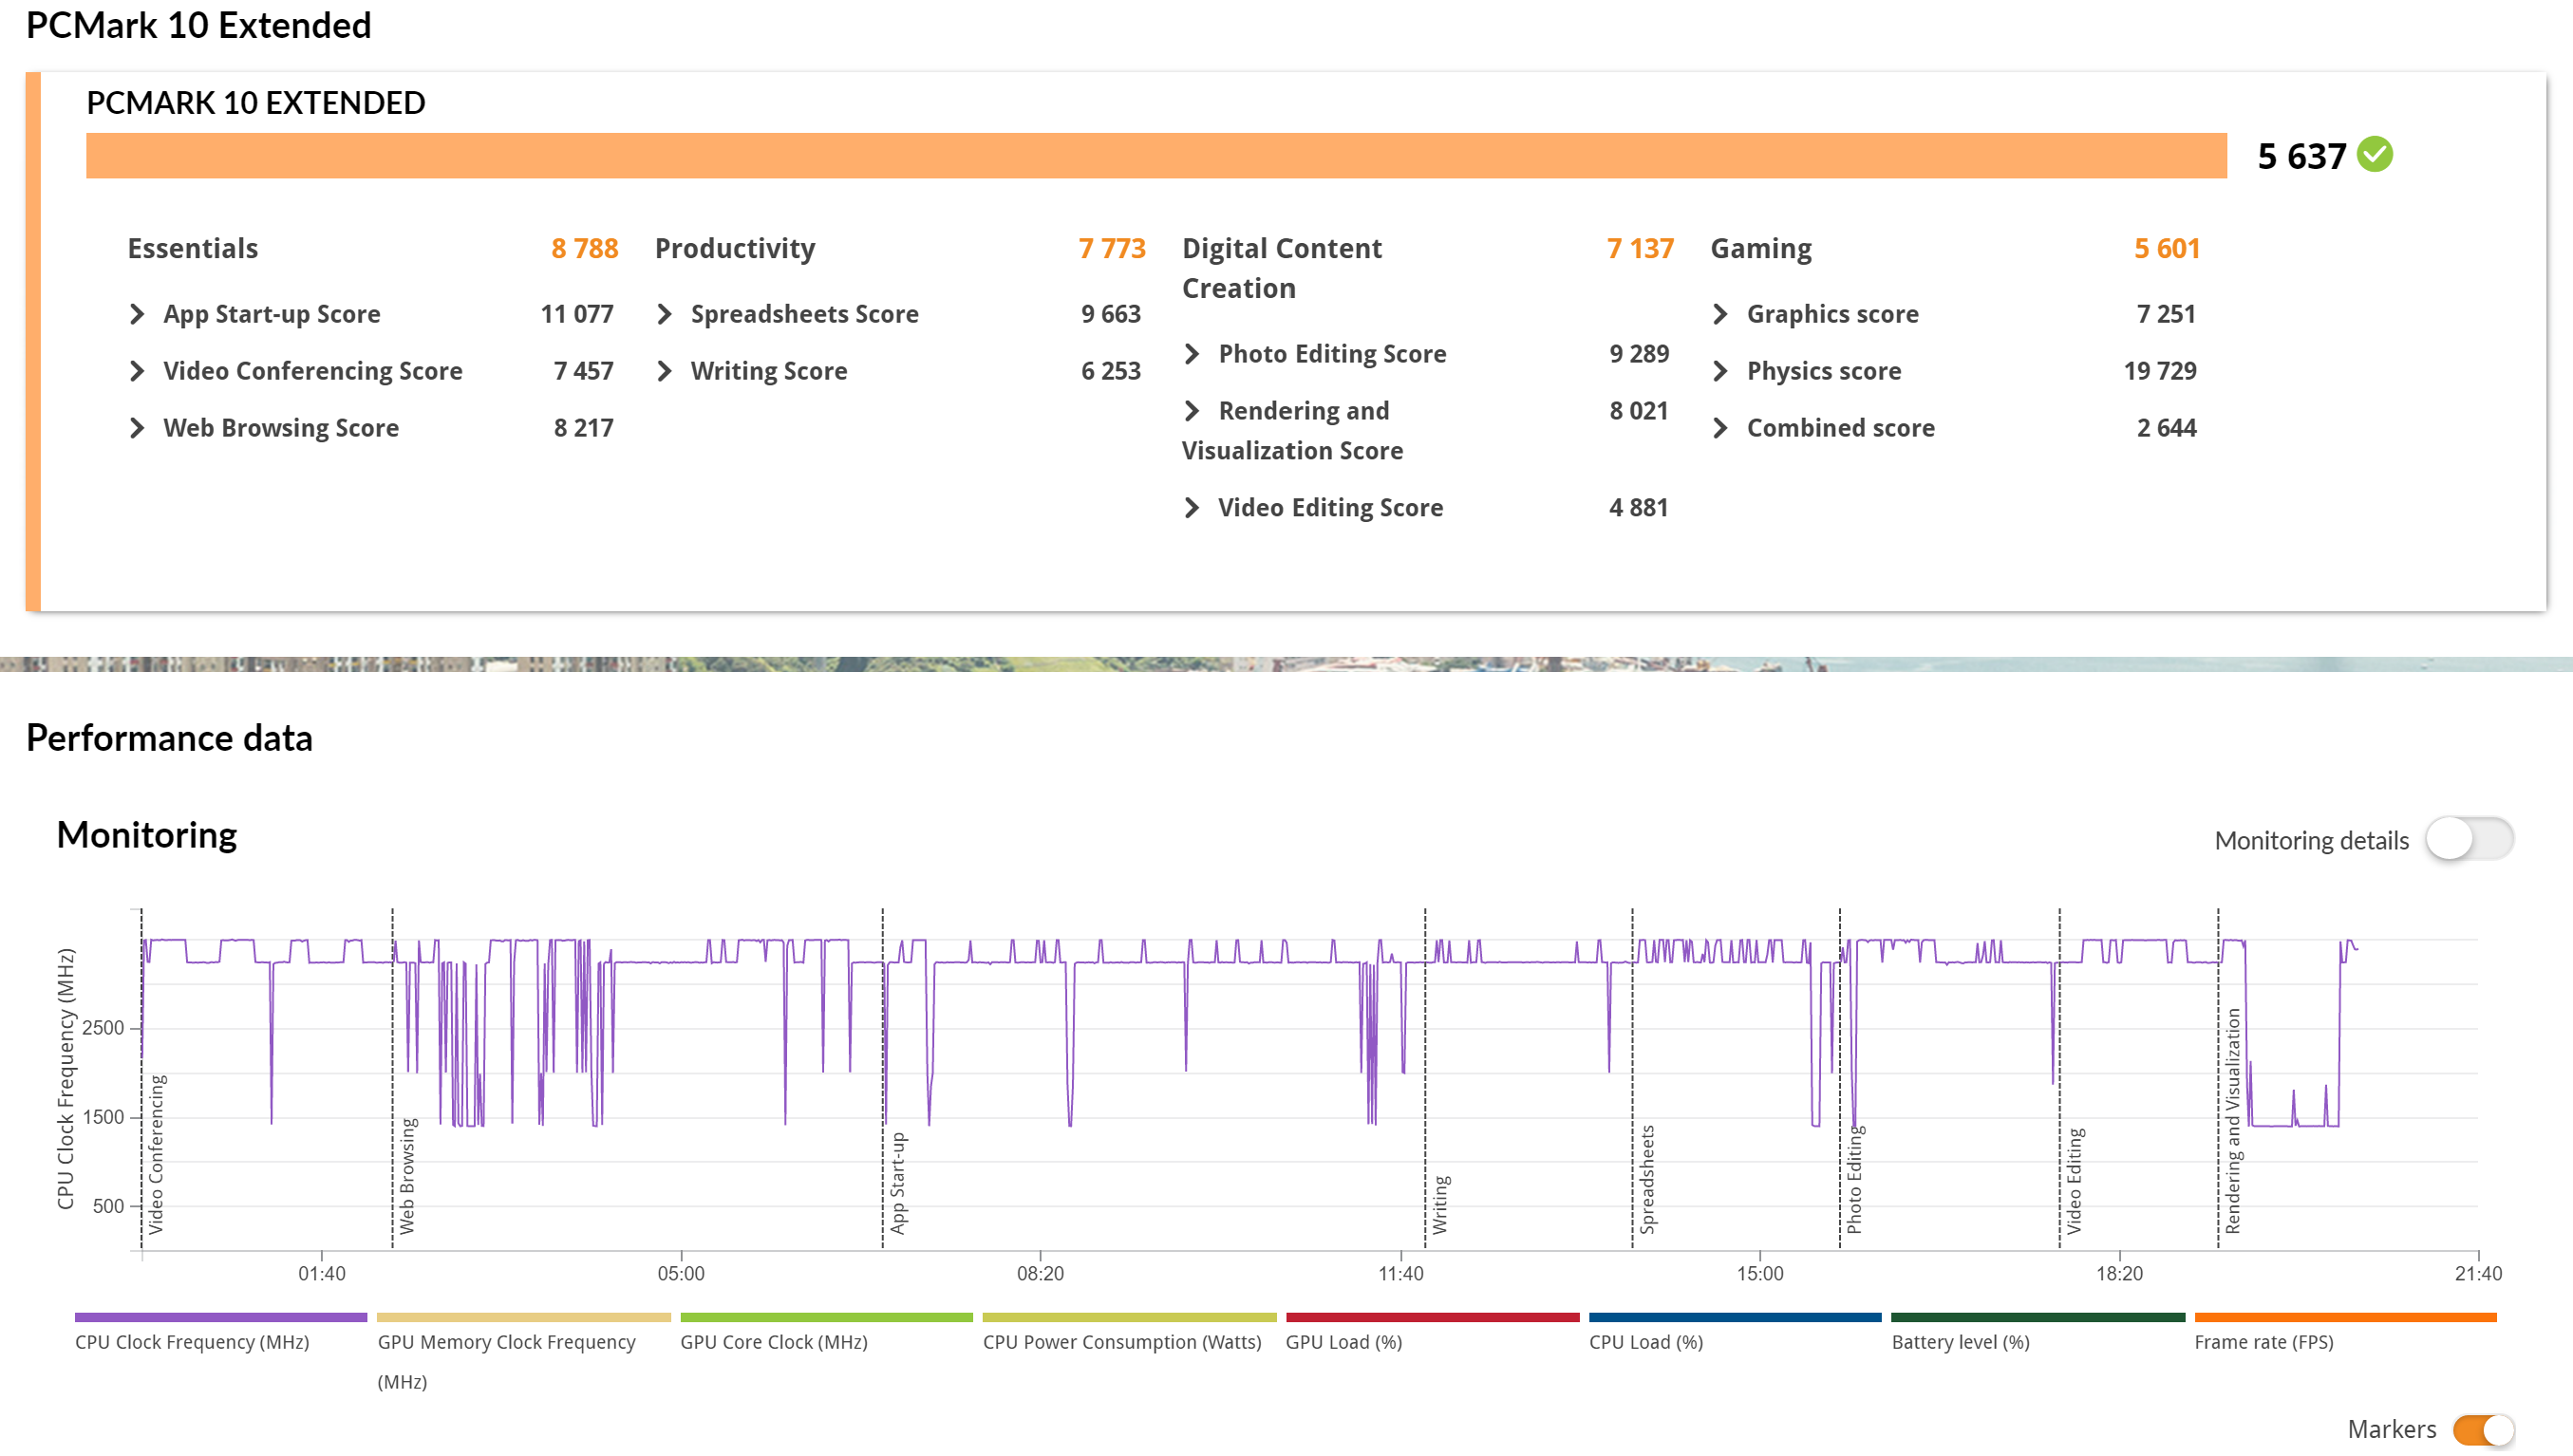Viewport: 2573px width, 1456px height.
Task: Click the Web Browsing chart marker
Action: tap(407, 1176)
